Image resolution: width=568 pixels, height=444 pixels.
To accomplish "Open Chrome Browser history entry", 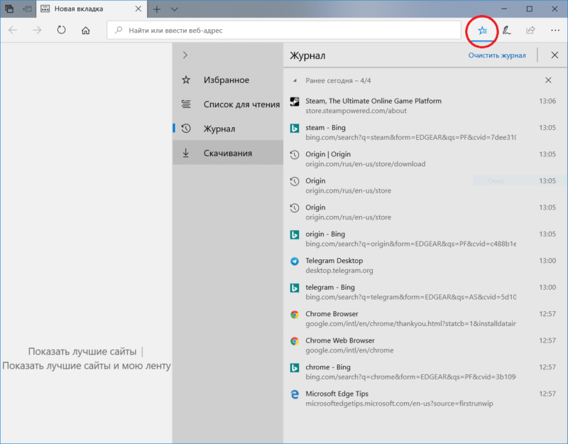I will tap(425, 318).
